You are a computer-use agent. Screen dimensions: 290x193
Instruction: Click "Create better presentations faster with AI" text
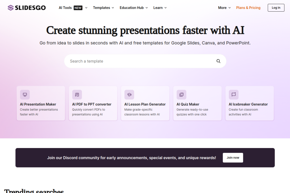pos(39,112)
